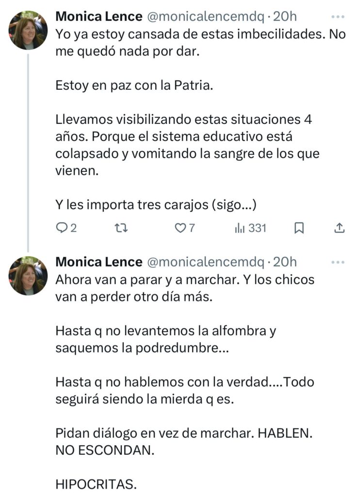Open the tweet starting "Ahora van a parar"

185,280
